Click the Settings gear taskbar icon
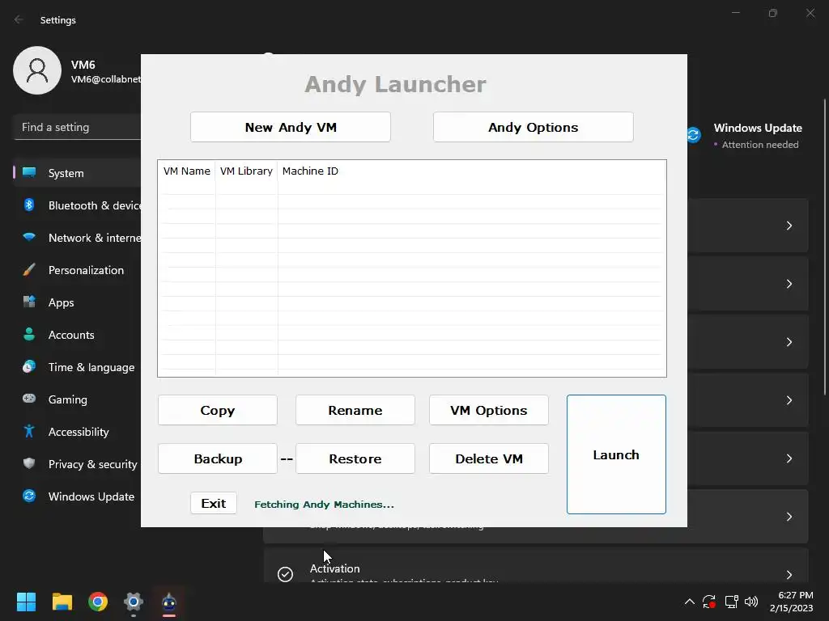829x621 pixels. click(x=134, y=602)
